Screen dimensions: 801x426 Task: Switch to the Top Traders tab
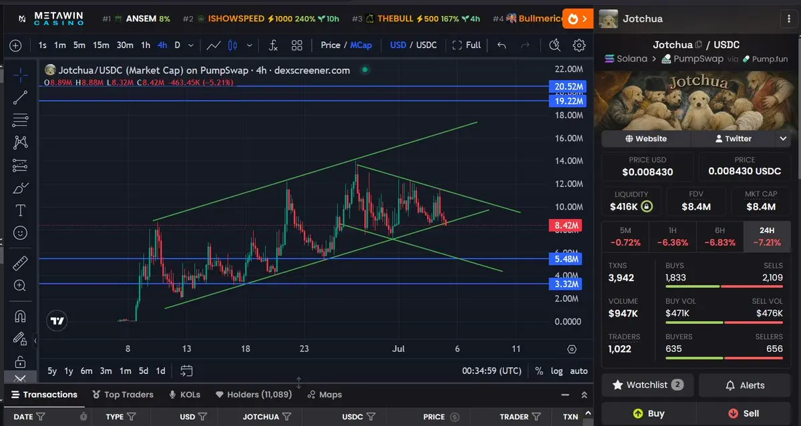[x=123, y=395]
